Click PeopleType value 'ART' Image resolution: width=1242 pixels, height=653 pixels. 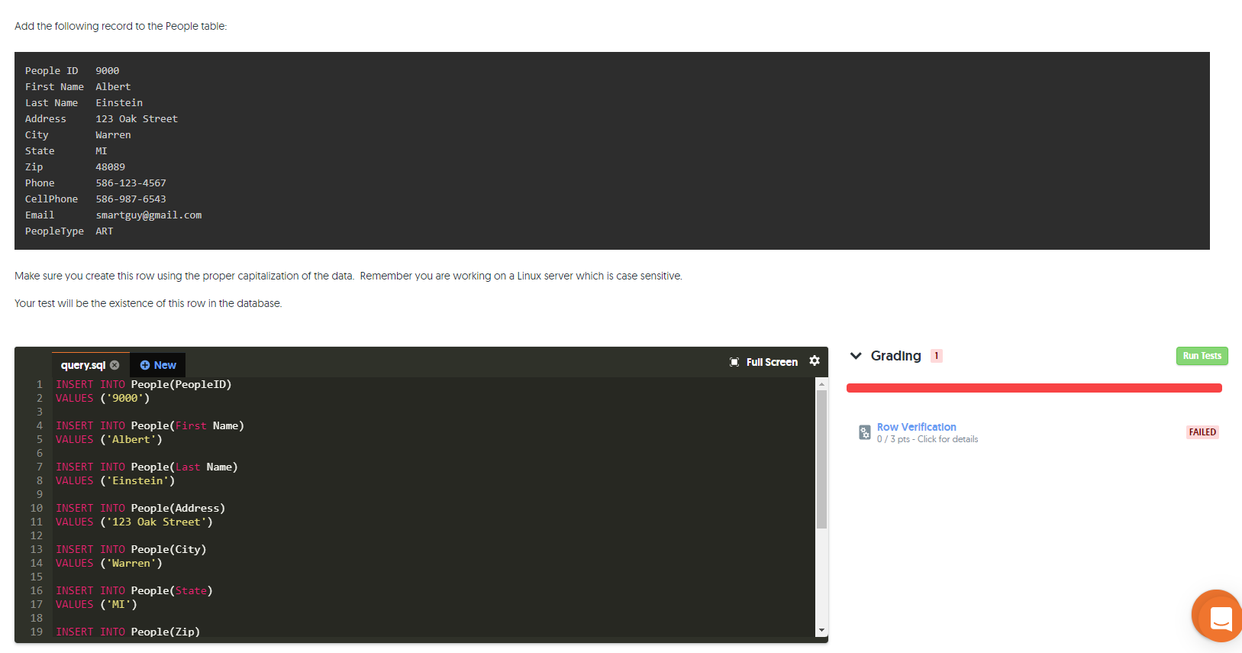pos(105,231)
